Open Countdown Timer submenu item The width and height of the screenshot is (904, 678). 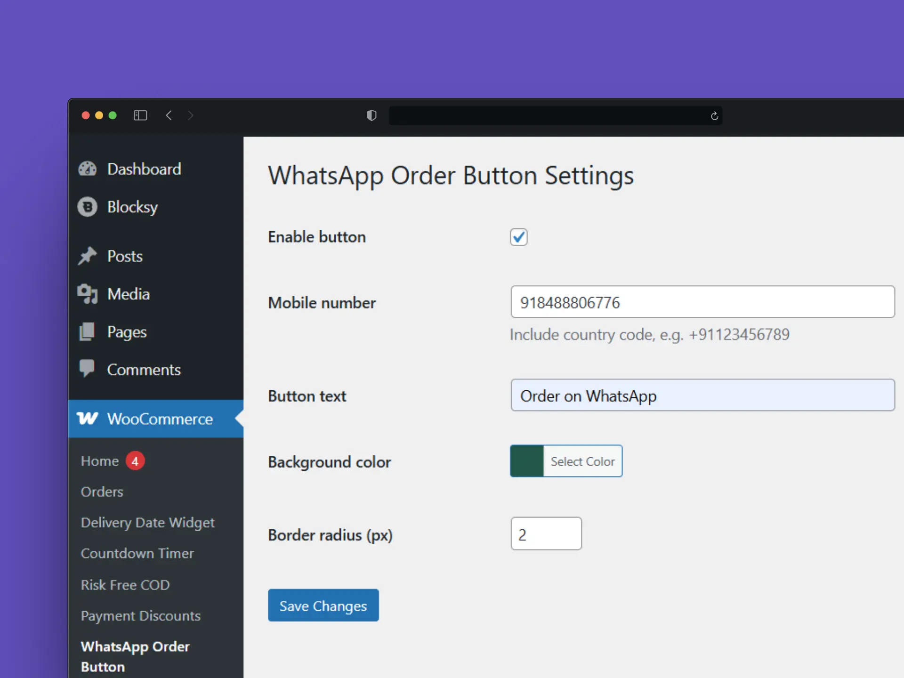137,553
